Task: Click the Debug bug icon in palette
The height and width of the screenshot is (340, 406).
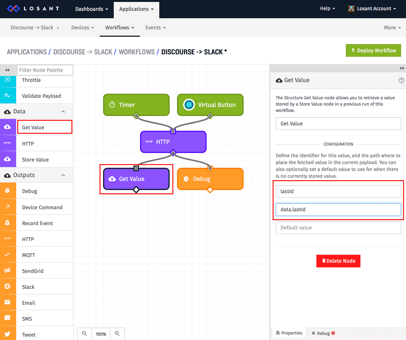Action: [x=8, y=191]
